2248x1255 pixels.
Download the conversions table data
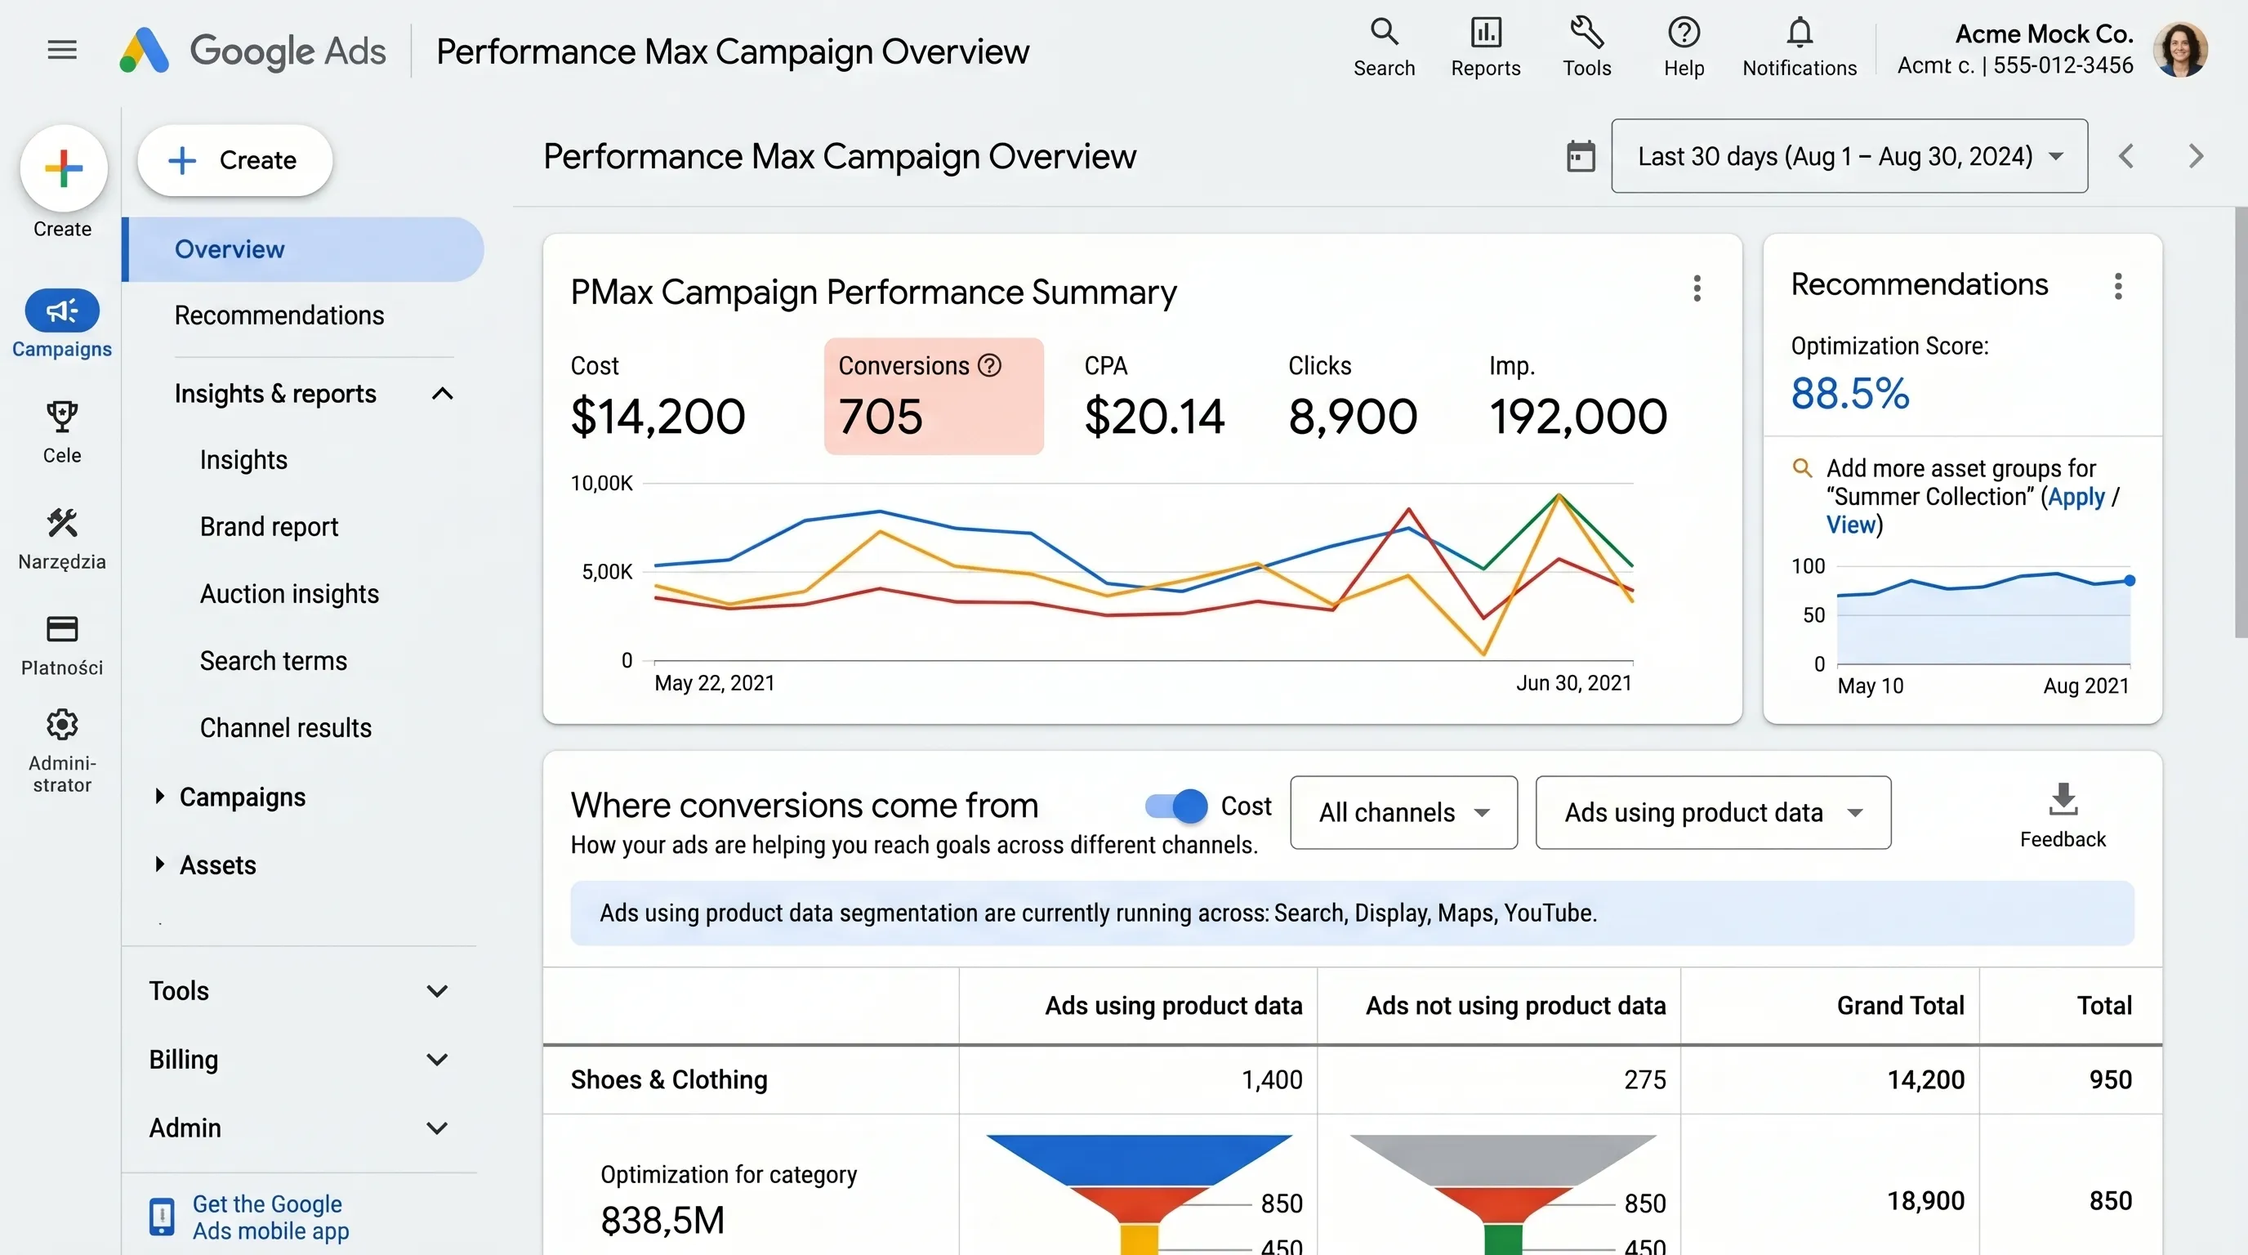coord(2063,799)
